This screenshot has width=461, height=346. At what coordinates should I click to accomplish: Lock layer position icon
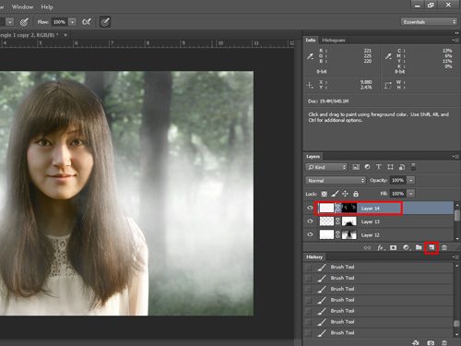(345, 194)
